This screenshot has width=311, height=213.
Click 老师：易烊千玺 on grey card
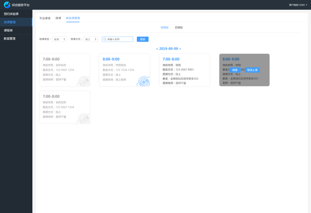[232, 83]
